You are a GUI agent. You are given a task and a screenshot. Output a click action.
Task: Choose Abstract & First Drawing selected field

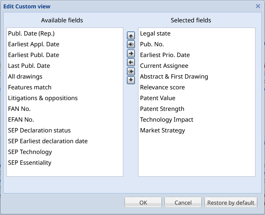click(174, 77)
